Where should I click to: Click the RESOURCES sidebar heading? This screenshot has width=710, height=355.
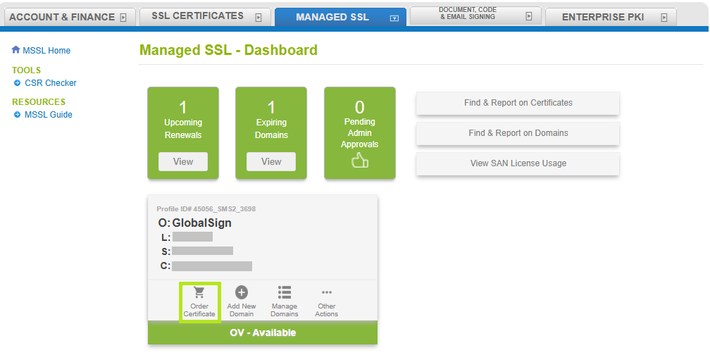pos(39,102)
